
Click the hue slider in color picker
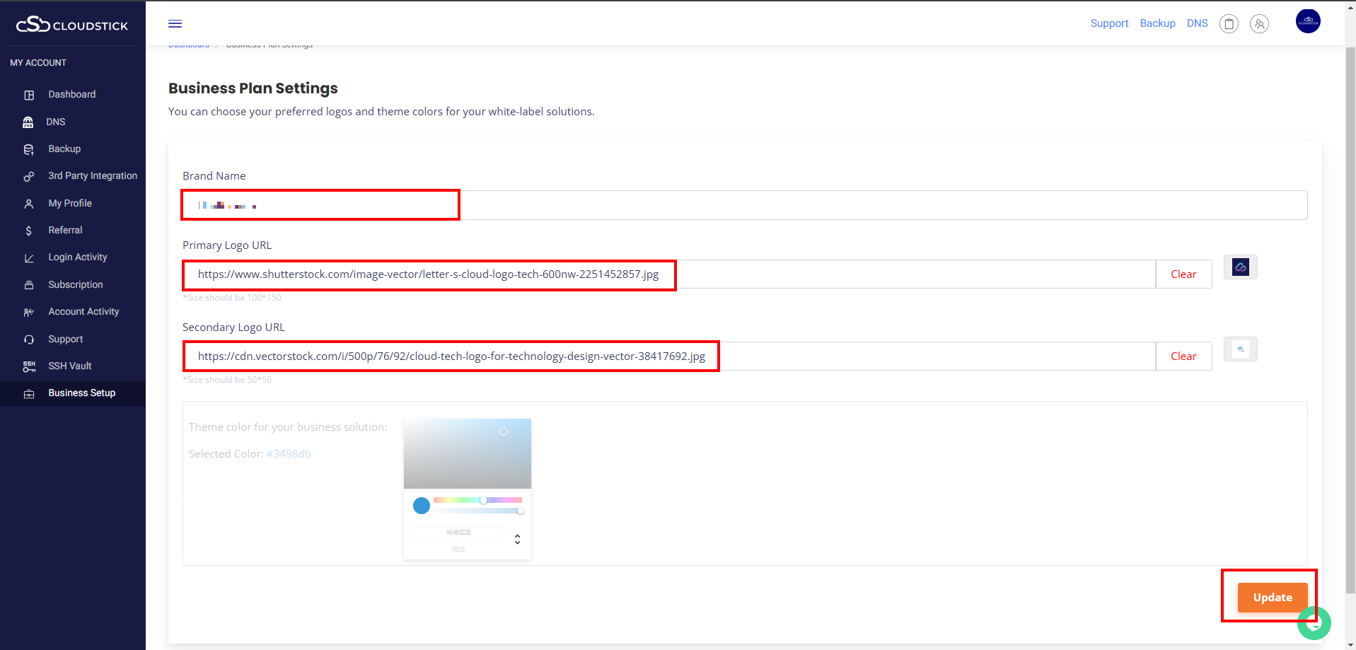point(477,500)
